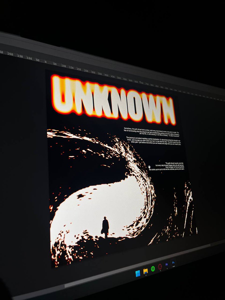
Task: Click the 500 mark on the horizontal ruler
Action: point(119,78)
